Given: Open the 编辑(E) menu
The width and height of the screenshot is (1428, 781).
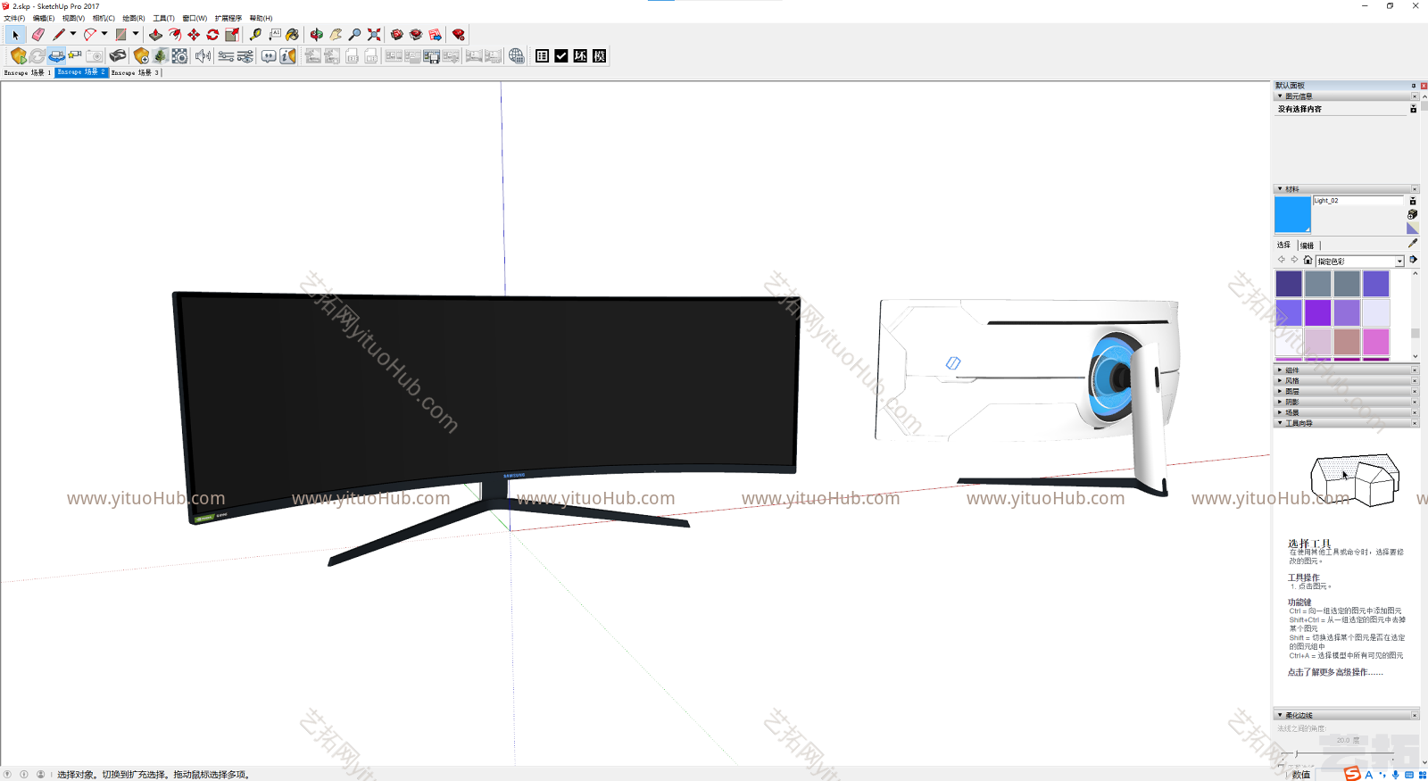Looking at the screenshot, I should pos(44,18).
